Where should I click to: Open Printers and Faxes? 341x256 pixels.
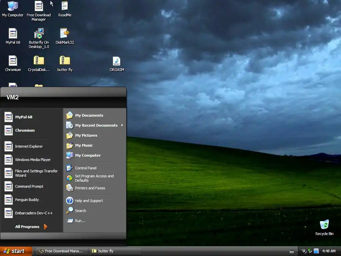pyautogui.click(x=95, y=188)
